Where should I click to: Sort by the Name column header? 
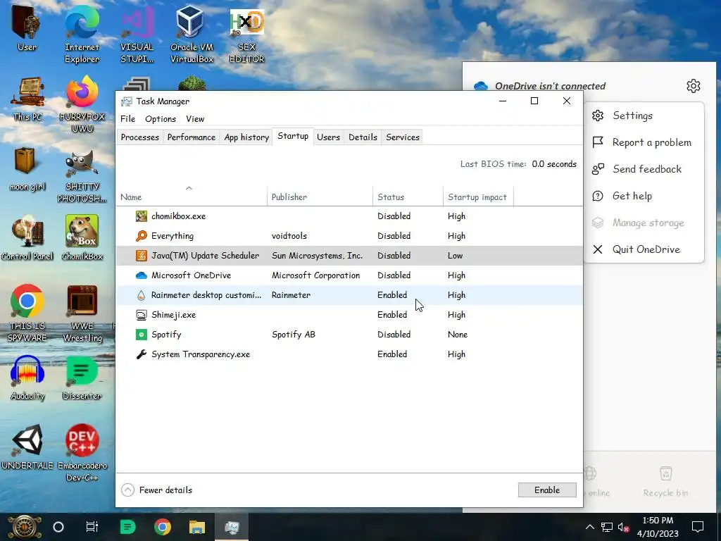(192, 197)
